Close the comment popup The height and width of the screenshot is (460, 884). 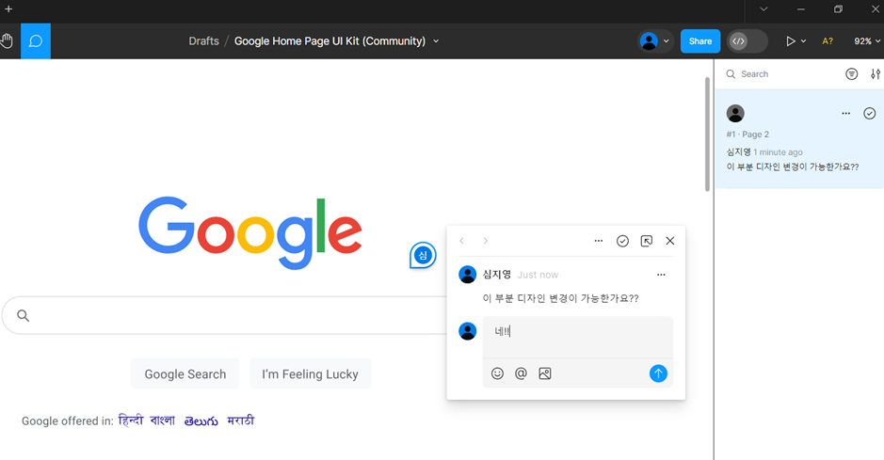[x=669, y=241]
